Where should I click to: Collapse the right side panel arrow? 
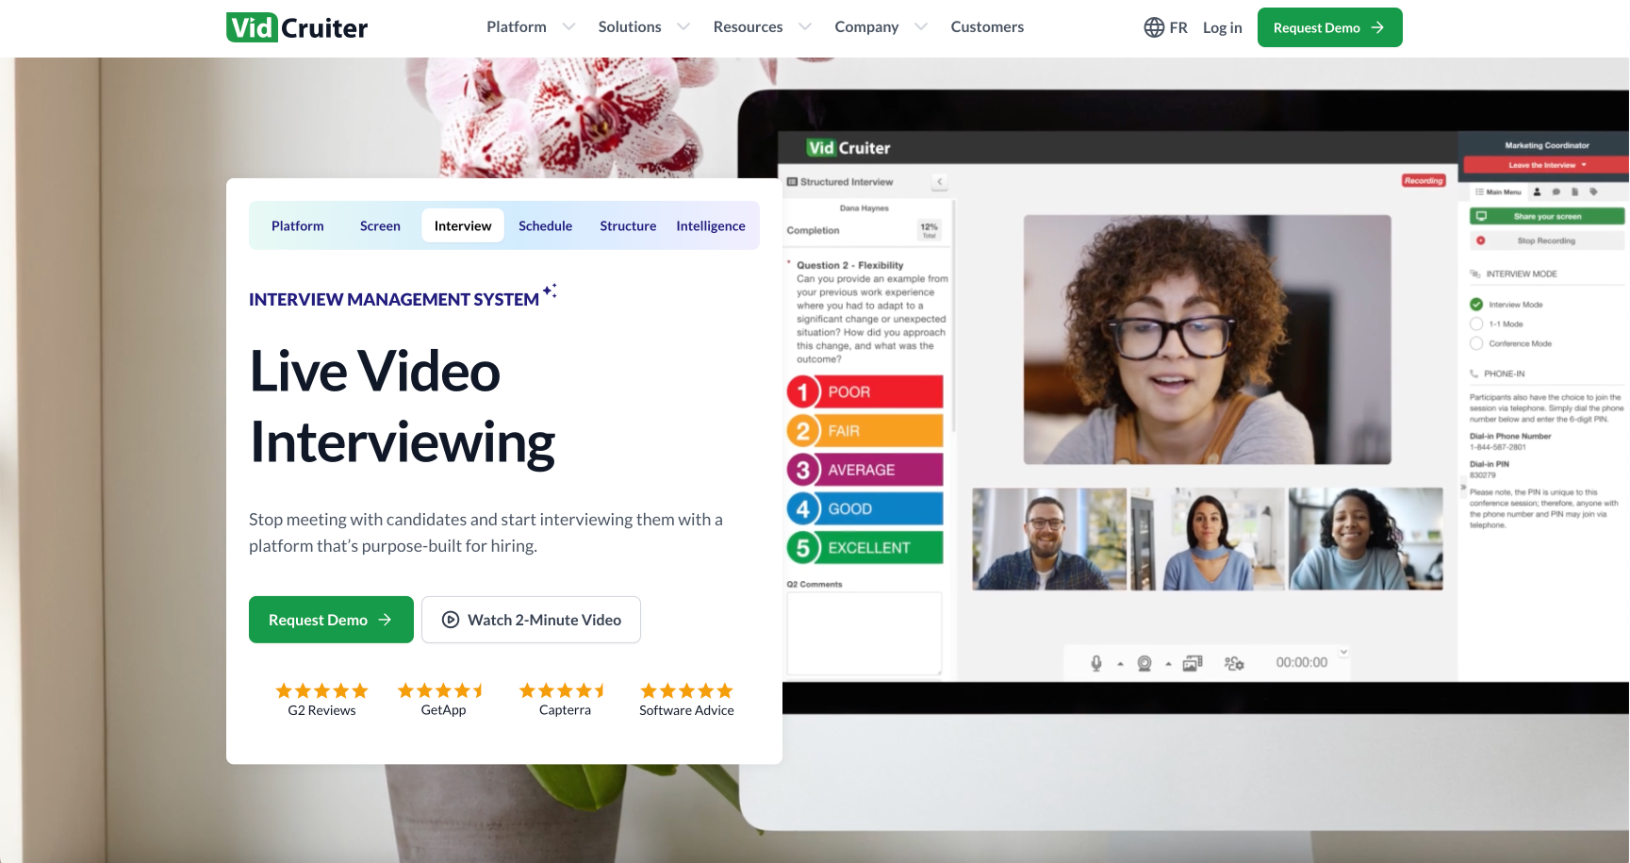[x=1463, y=488]
